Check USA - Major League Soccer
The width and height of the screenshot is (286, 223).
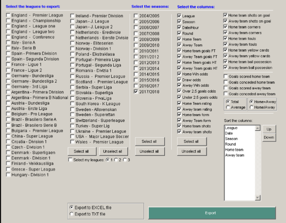pyautogui.click(x=72, y=136)
